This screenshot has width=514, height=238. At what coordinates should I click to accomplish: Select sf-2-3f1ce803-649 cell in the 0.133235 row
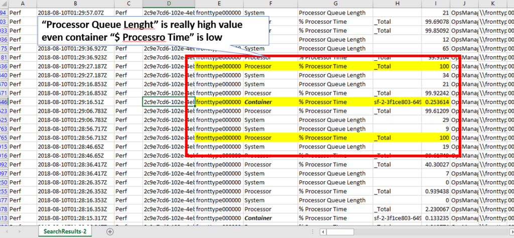(398, 218)
